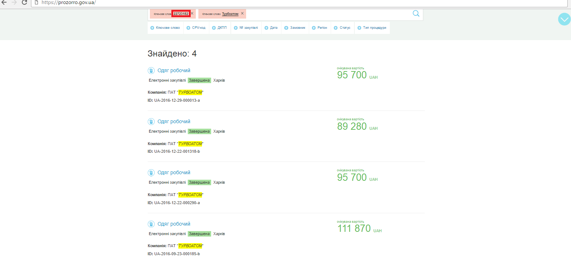Add a Ключове слово filter
The width and height of the screenshot is (571, 261).
165,28
